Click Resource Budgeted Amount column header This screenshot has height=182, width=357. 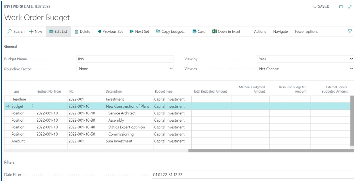click(293, 89)
